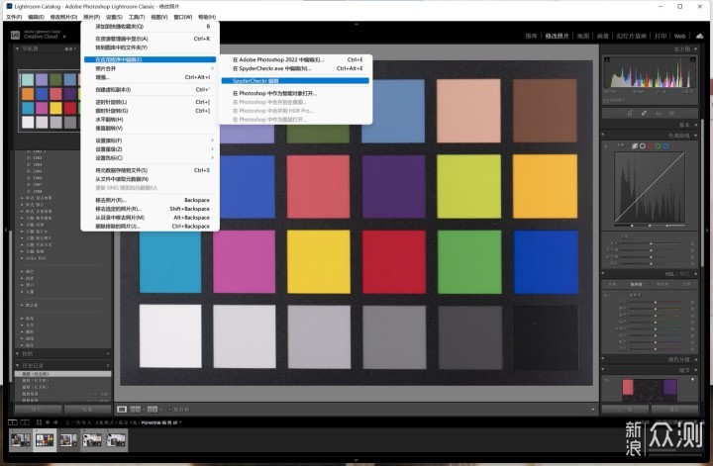Select the masking tool icon
Screen dimensions: 713x466
pos(671,113)
